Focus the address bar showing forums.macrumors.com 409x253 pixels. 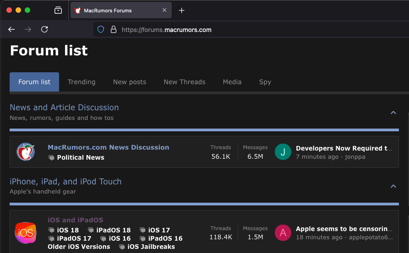pyautogui.click(x=251, y=29)
